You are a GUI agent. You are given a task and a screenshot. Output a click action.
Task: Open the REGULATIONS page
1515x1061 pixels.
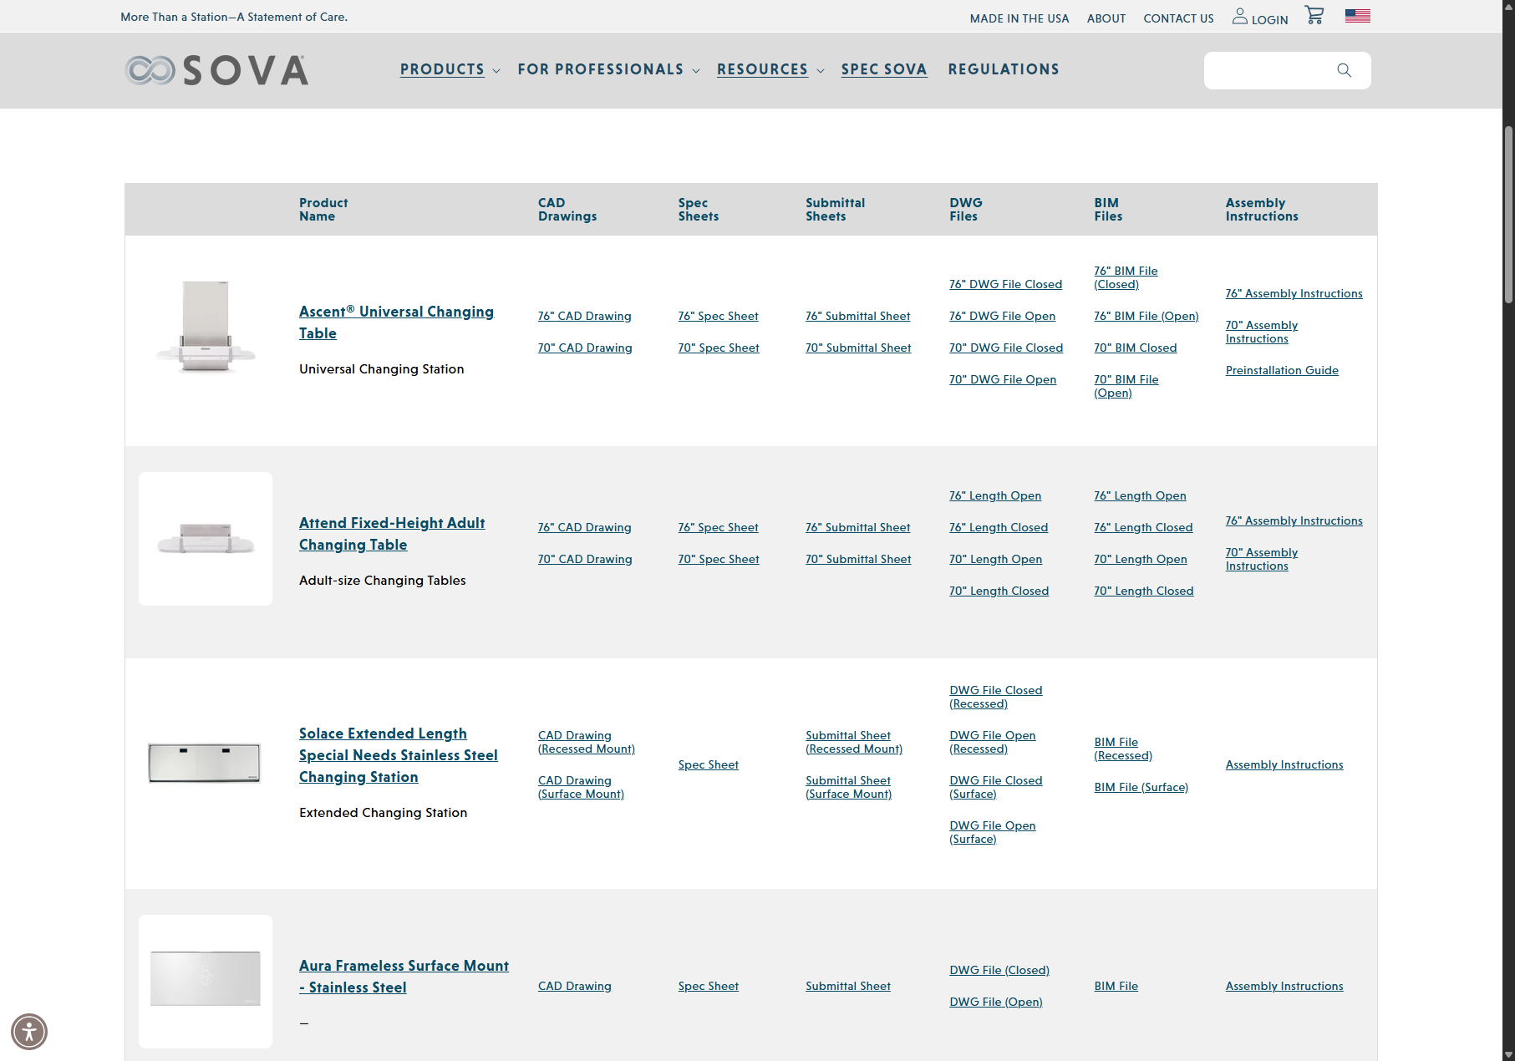(1004, 69)
